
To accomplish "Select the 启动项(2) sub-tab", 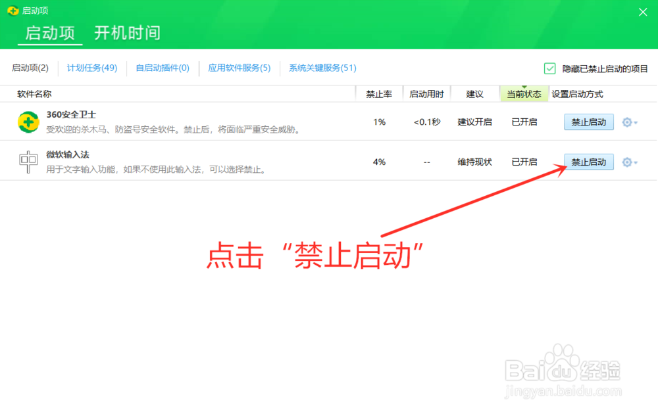I will pos(30,68).
